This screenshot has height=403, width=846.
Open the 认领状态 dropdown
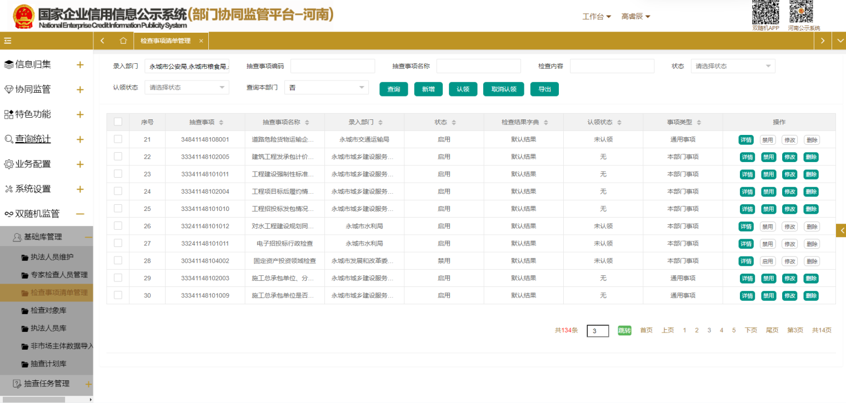[x=187, y=88]
